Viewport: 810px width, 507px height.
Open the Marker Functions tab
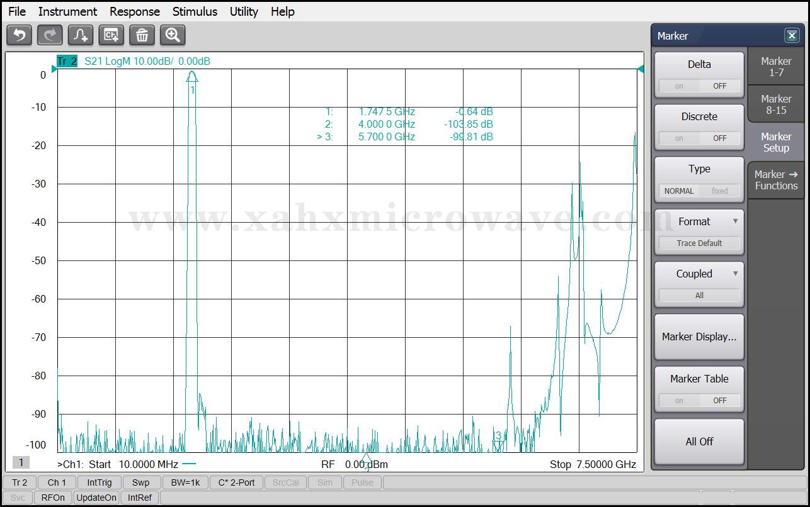coord(776,180)
